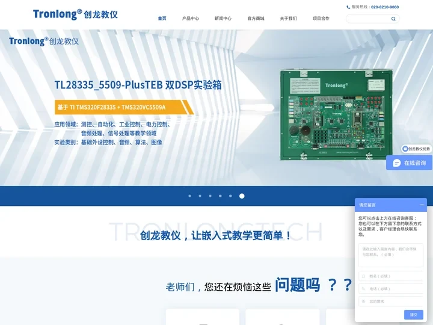
Task: Click the 创龙教仪，让嵌入式教学更简单 heading
Action: [215, 235]
